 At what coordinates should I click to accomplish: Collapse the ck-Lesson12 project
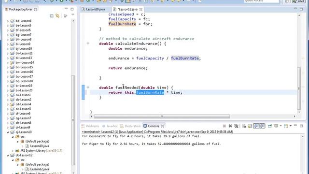tap(8, 156)
